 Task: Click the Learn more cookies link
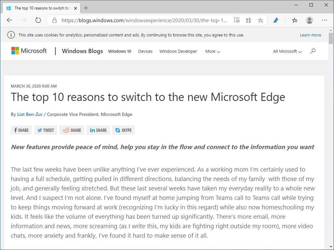[311, 35]
